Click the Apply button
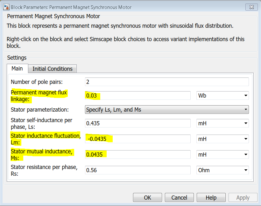Viewport: 261px width, 206px height. pyautogui.click(x=243, y=198)
